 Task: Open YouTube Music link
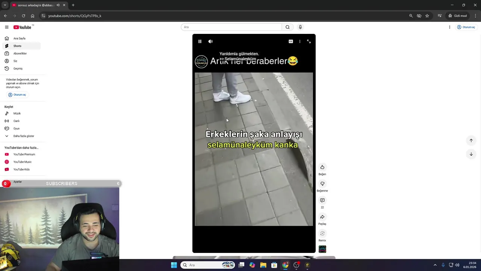[x=21, y=162]
